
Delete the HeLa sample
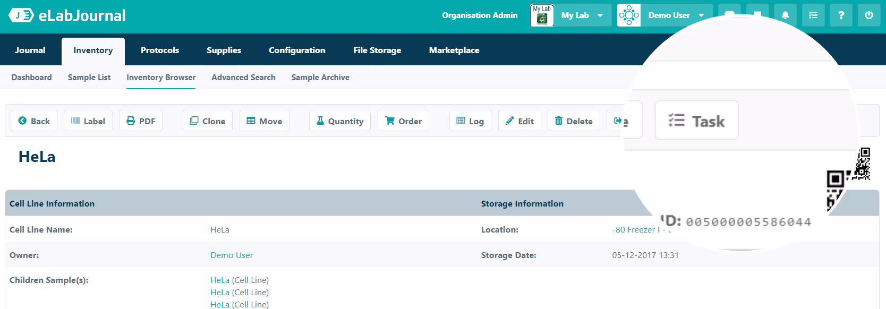click(574, 121)
